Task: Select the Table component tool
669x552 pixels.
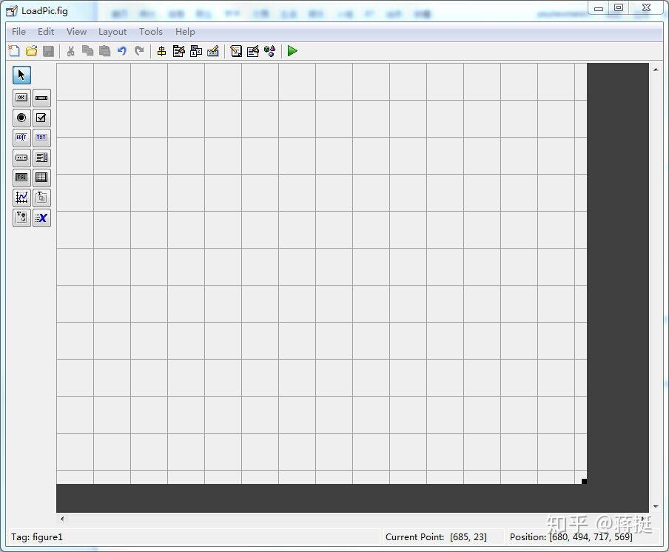Action: tap(41, 178)
